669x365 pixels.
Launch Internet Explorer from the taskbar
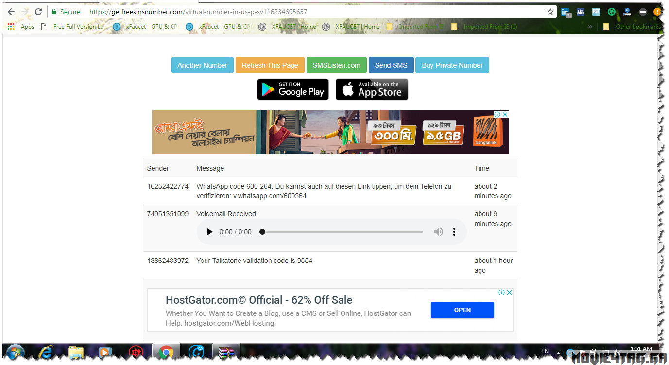click(47, 352)
